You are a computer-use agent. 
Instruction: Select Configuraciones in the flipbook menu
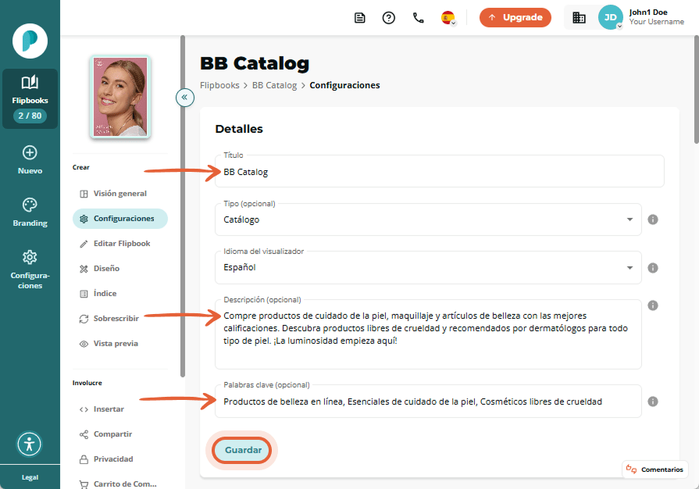pyautogui.click(x=120, y=219)
